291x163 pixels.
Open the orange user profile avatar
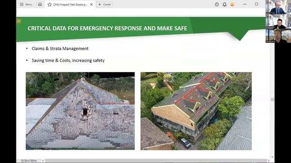click(232, 5)
